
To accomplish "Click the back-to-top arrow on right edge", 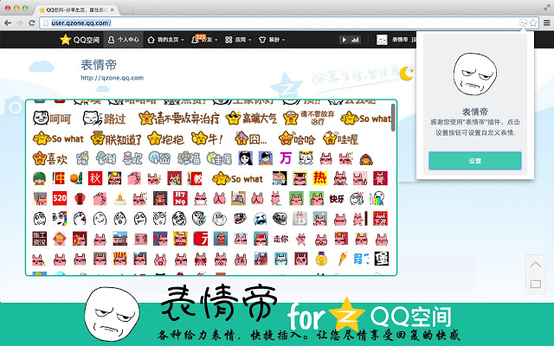I will [x=535, y=265].
